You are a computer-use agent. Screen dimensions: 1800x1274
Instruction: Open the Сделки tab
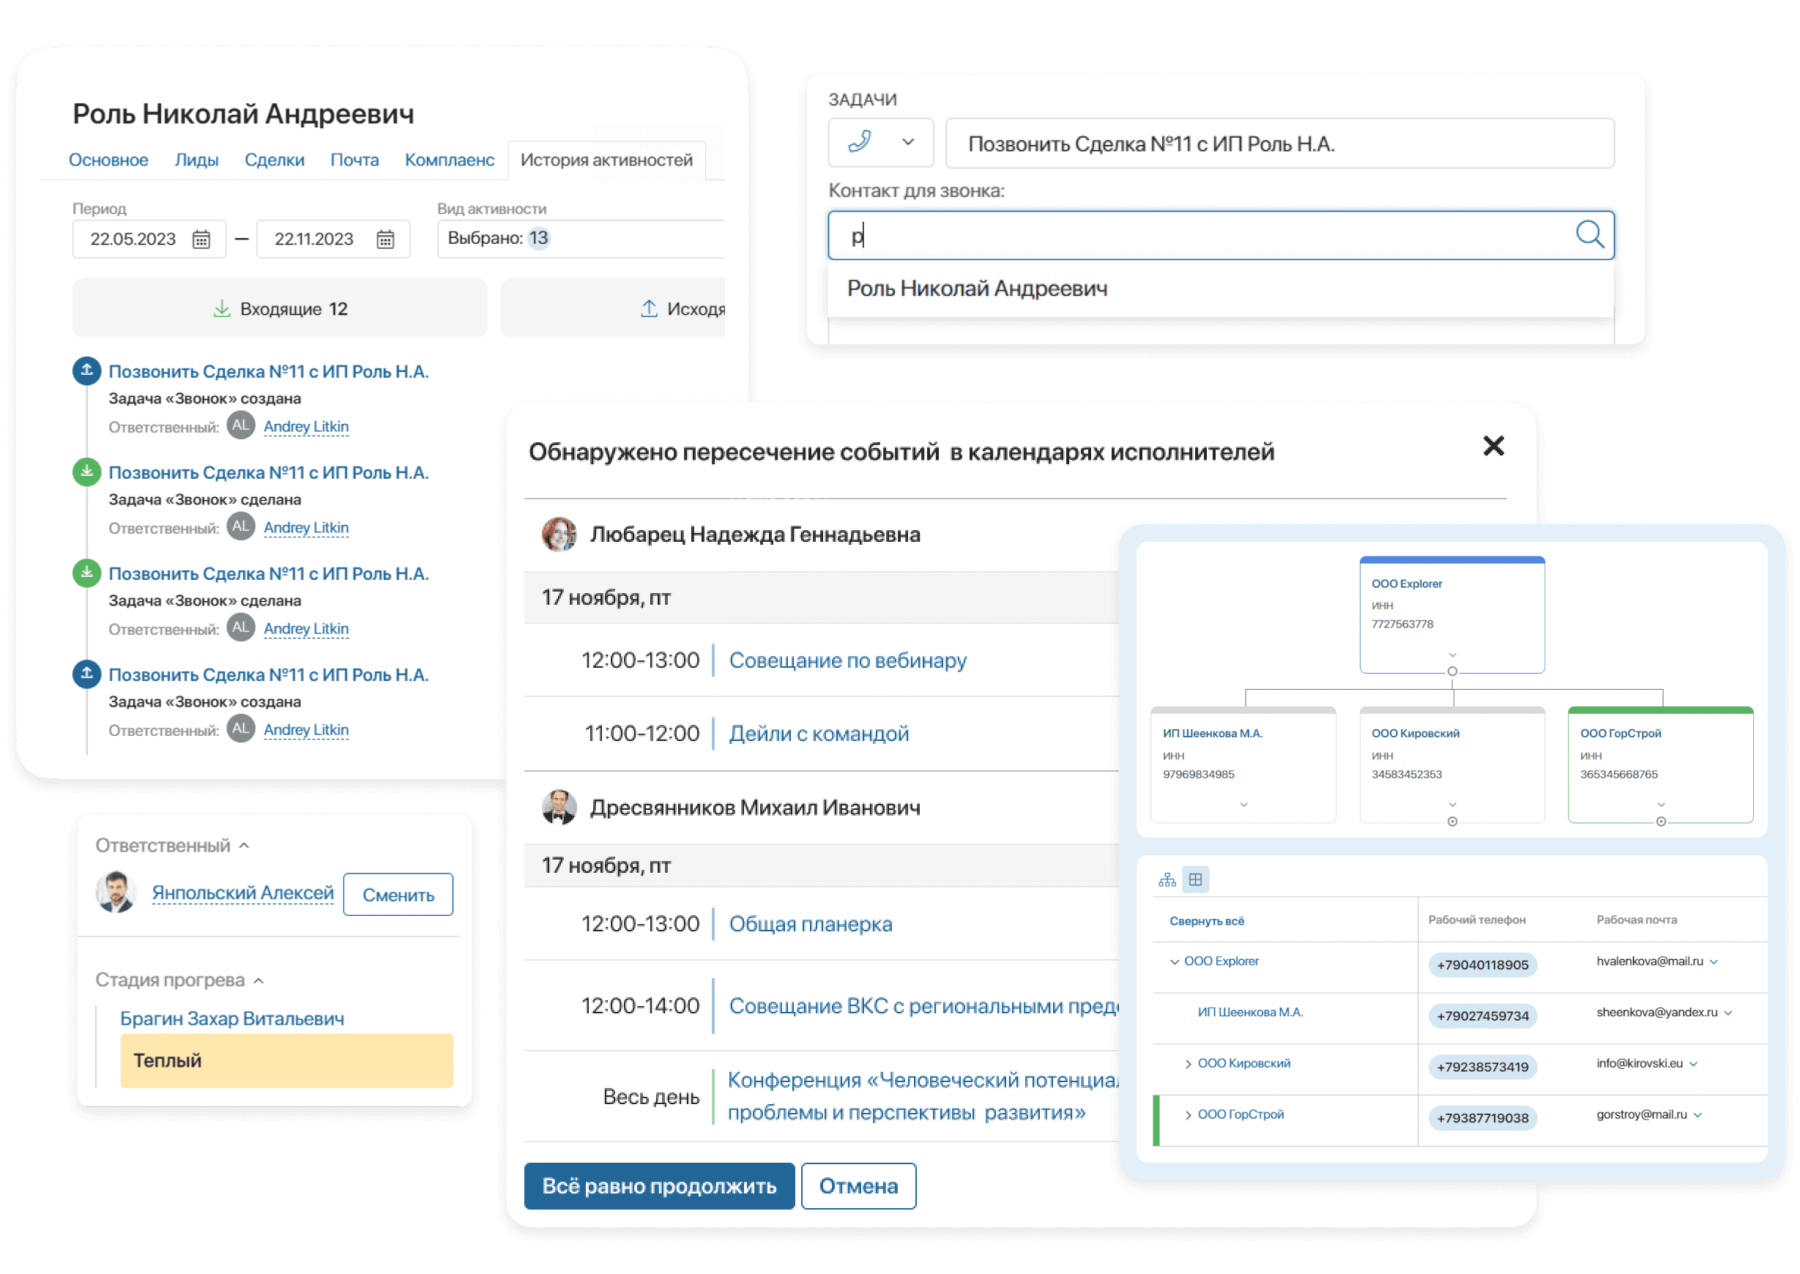(x=274, y=160)
